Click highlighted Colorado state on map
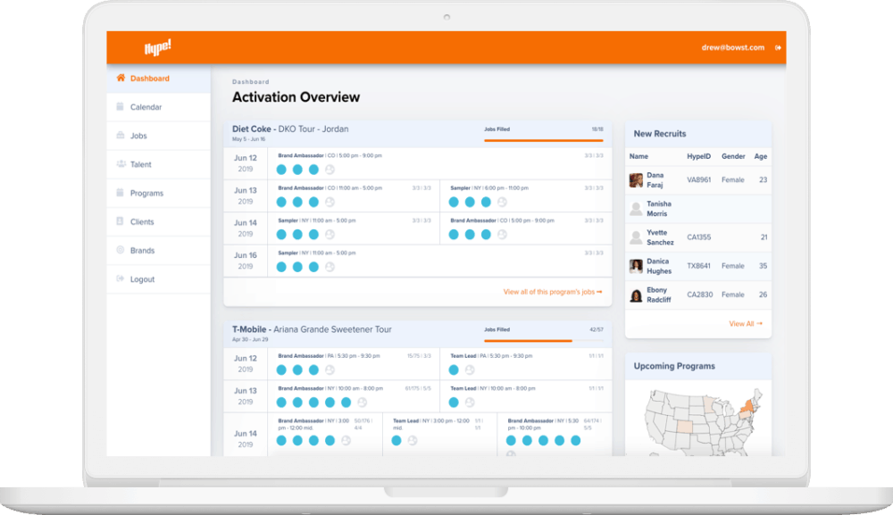Viewport: 893px width, 515px height. point(684,427)
